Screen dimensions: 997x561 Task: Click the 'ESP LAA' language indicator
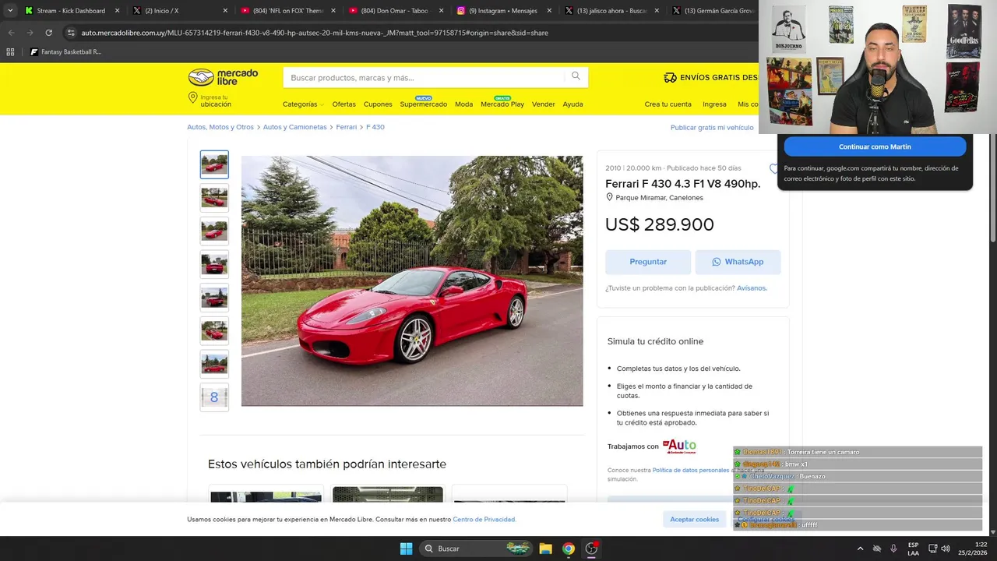click(913, 549)
